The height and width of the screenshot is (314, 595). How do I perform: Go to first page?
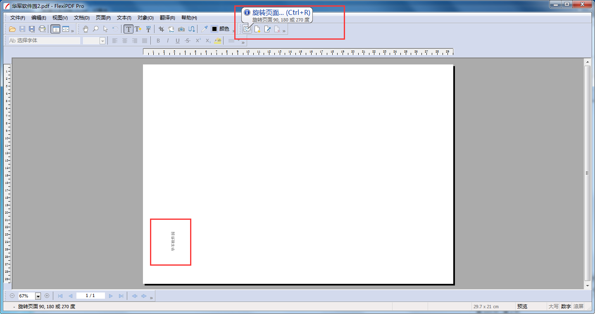pyautogui.click(x=60, y=296)
